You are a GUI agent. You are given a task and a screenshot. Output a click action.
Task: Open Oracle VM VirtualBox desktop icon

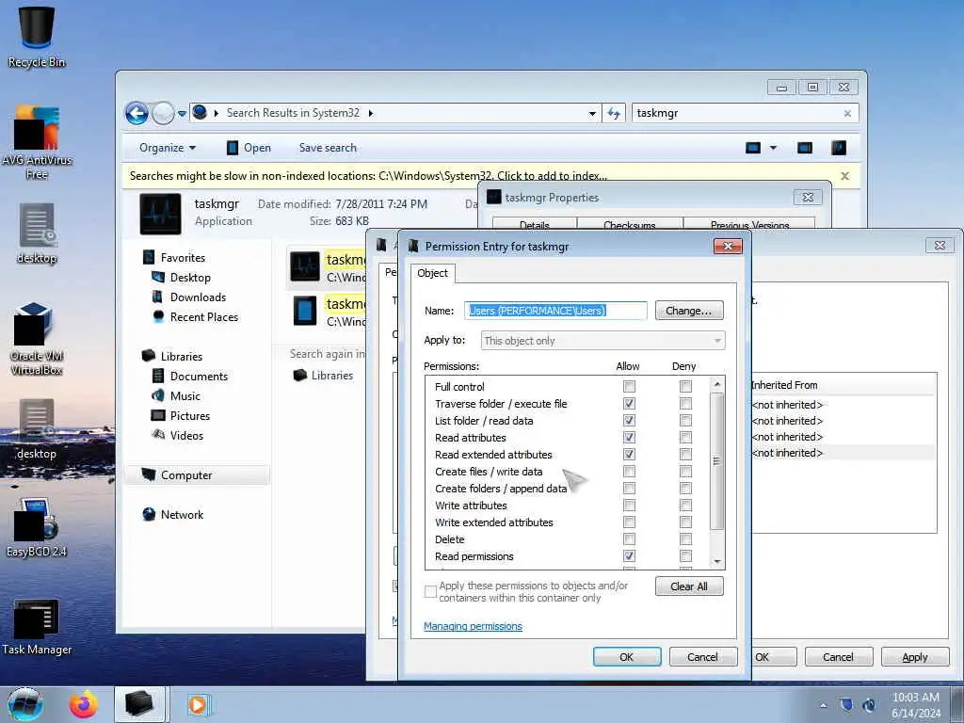(37, 338)
